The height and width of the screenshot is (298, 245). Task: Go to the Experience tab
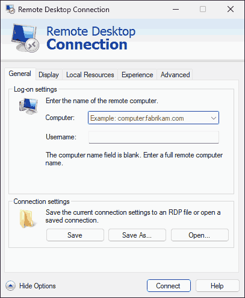(x=137, y=75)
